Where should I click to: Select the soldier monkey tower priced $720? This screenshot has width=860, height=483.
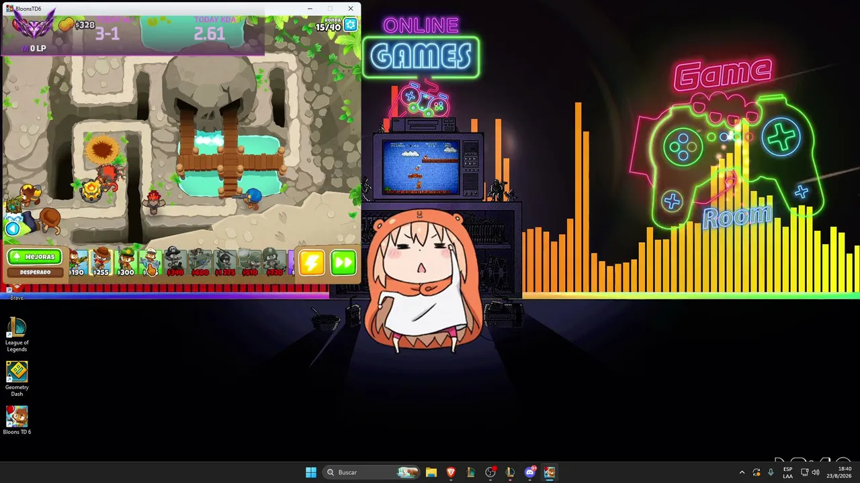click(x=273, y=262)
